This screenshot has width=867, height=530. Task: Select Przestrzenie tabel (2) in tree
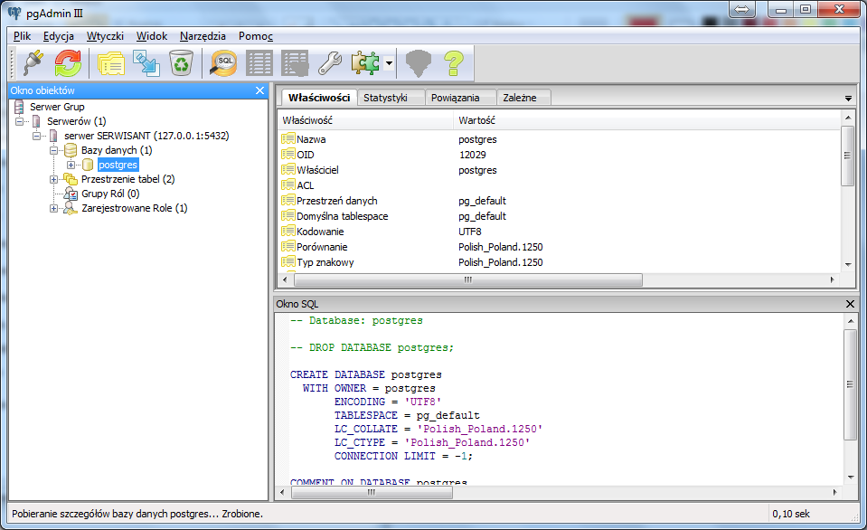click(127, 179)
